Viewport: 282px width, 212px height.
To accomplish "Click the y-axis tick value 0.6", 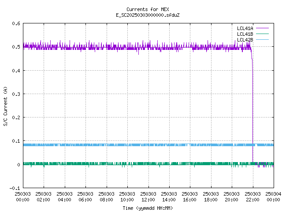I will [16, 23].
